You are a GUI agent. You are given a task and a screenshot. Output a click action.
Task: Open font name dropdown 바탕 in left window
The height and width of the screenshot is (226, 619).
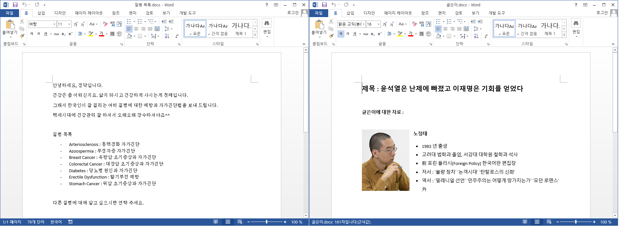coord(54,24)
